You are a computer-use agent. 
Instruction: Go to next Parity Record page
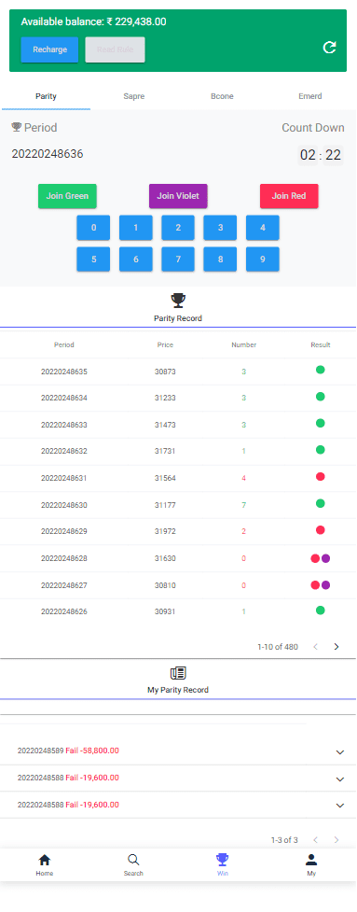coord(336,646)
